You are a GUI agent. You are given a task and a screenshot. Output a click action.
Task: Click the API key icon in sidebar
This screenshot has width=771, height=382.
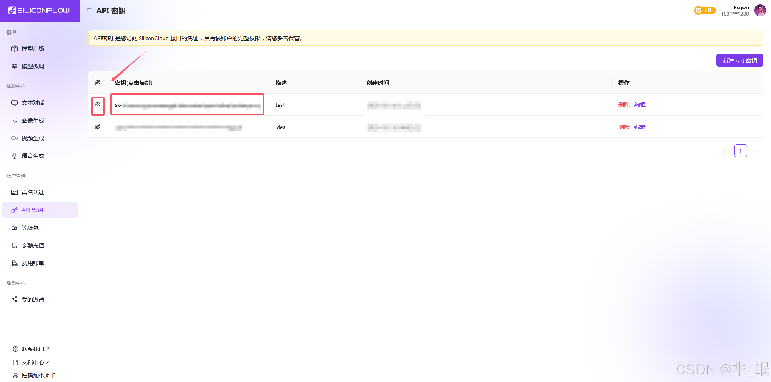click(x=14, y=210)
